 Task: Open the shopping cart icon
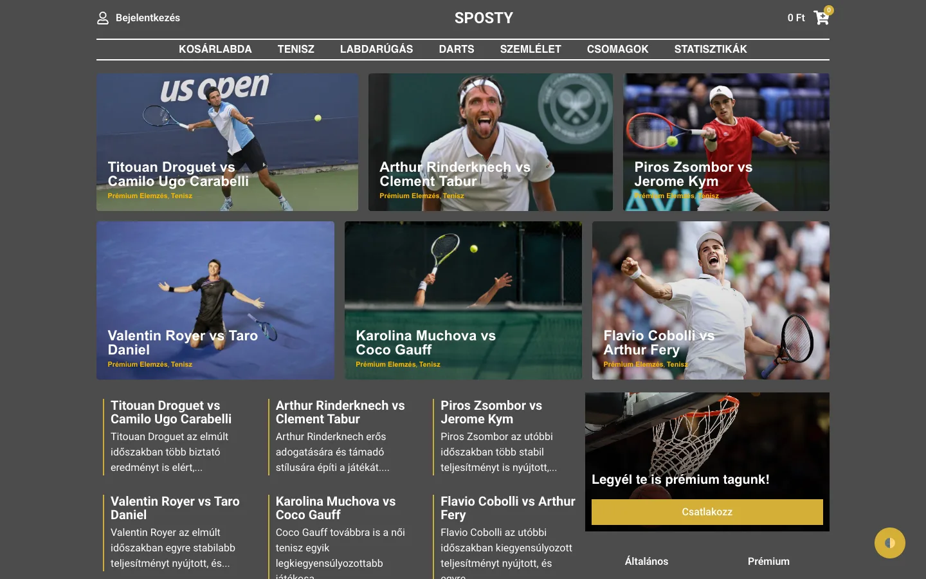coord(821,18)
